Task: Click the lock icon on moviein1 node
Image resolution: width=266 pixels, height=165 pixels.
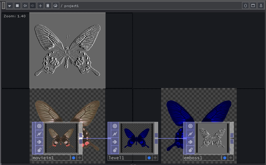Action: click(39, 150)
